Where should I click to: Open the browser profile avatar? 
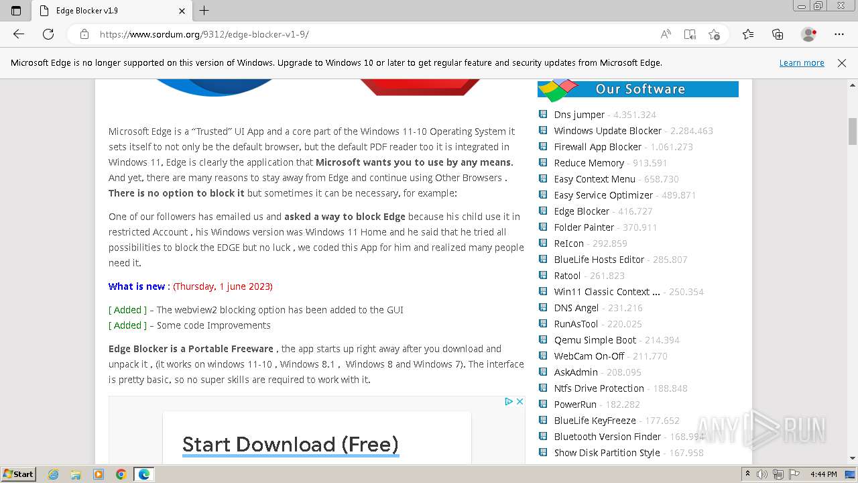(809, 34)
